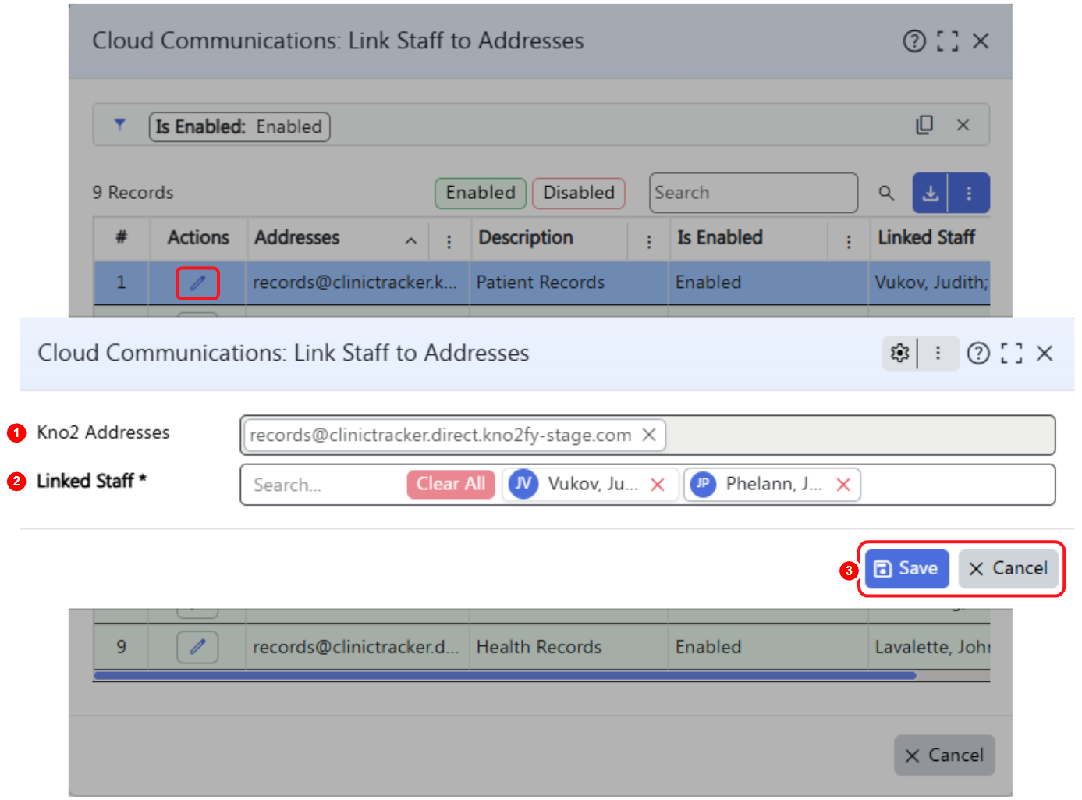This screenshot has width=1082, height=800.
Task: Close the edit dialog with X
Action: [1045, 354]
